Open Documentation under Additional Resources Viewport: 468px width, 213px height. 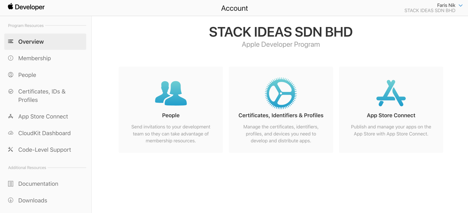[38, 184]
